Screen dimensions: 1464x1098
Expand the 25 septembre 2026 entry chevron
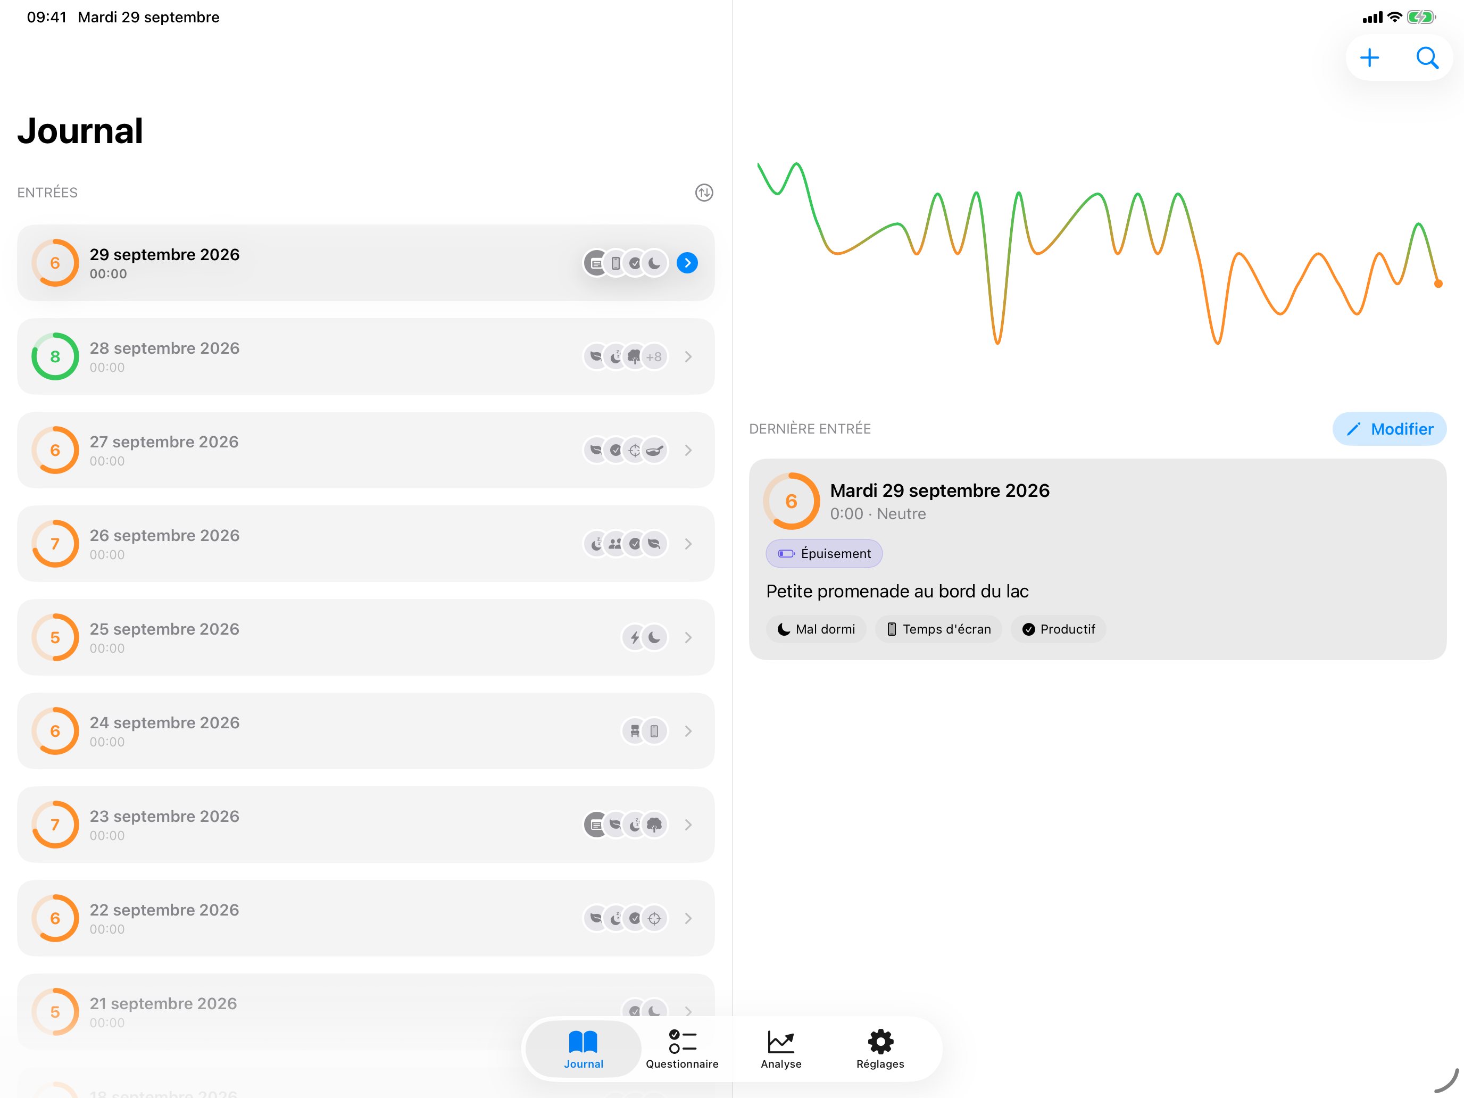(x=688, y=638)
